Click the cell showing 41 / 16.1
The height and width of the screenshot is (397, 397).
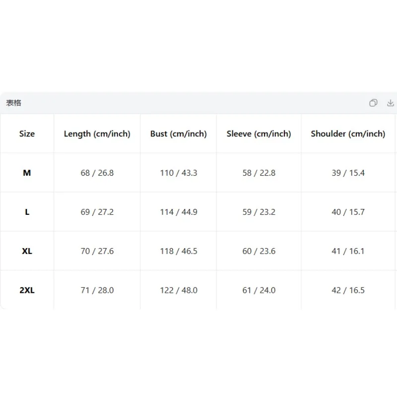coord(348,251)
